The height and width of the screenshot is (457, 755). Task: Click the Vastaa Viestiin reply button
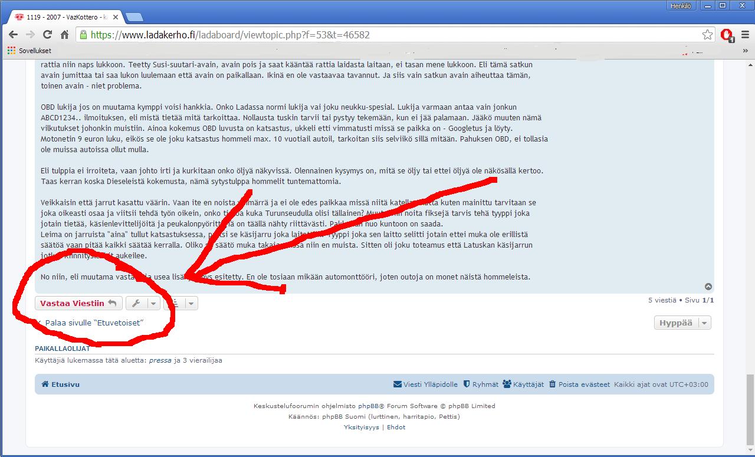point(78,304)
